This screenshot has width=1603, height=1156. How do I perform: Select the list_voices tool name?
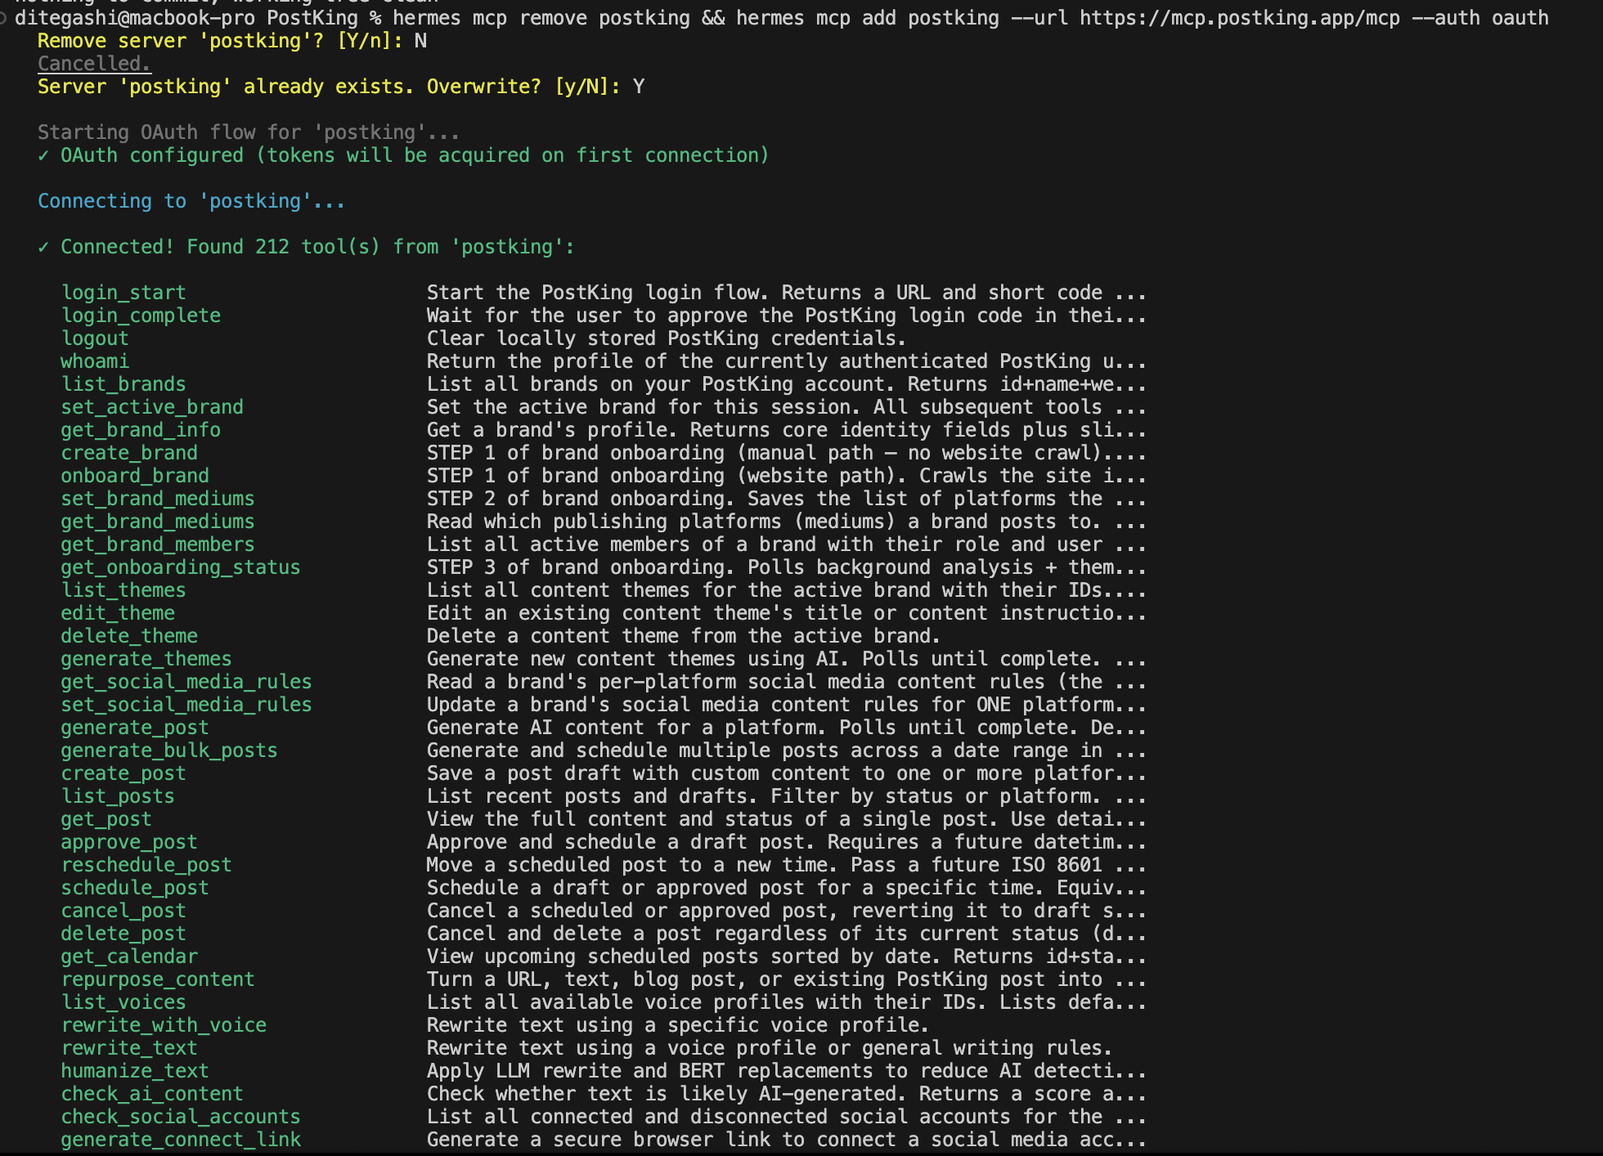pos(123,1002)
